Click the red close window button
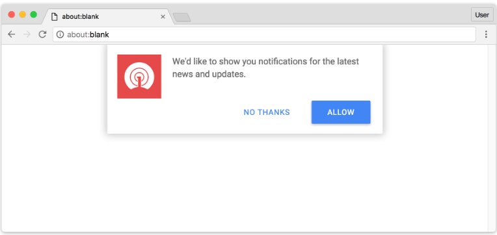 [12, 14]
